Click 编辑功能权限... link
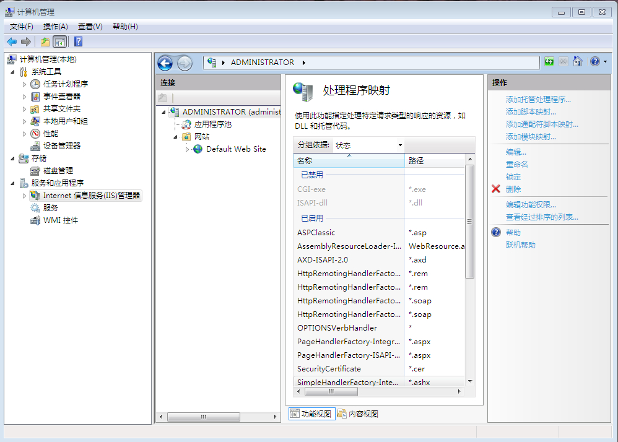 pos(531,205)
